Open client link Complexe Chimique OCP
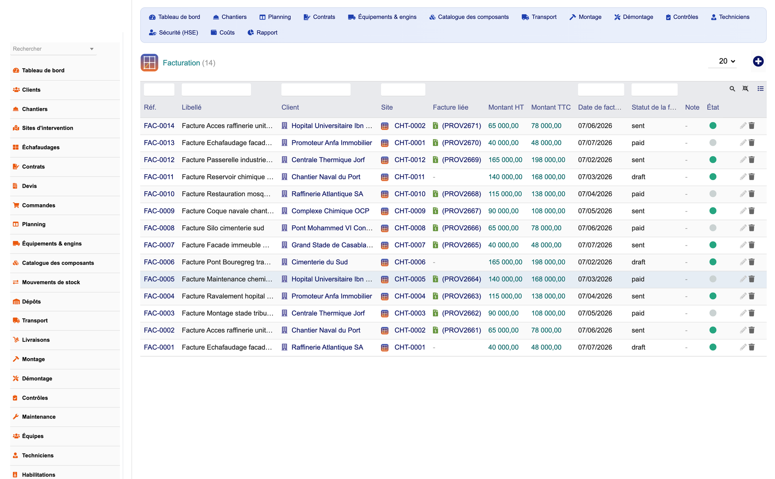 coord(330,211)
